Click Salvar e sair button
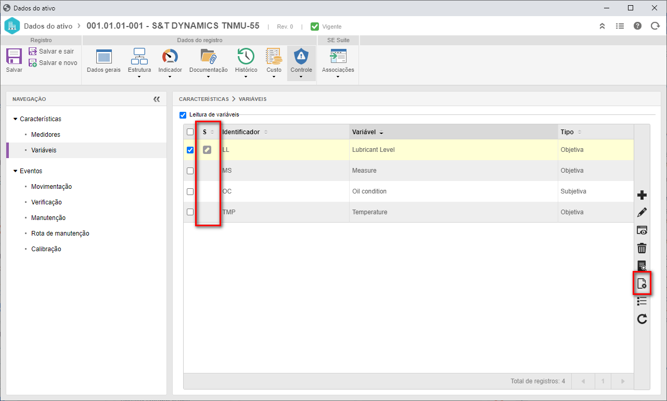 52,51
